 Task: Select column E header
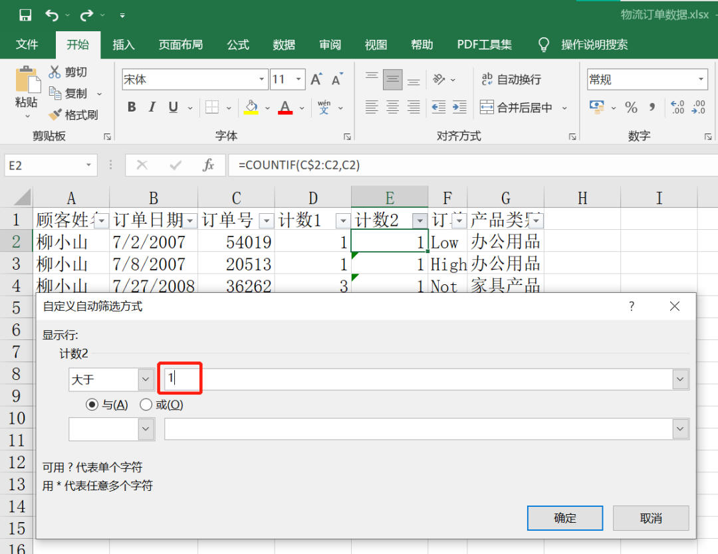coord(390,198)
